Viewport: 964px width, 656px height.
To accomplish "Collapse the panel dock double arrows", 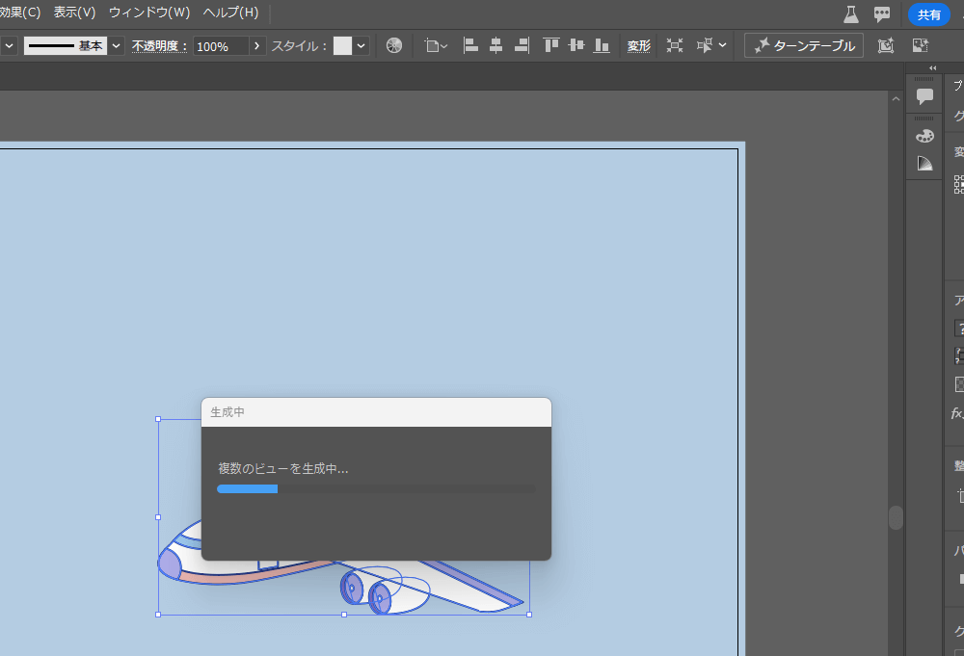I will click(x=932, y=68).
